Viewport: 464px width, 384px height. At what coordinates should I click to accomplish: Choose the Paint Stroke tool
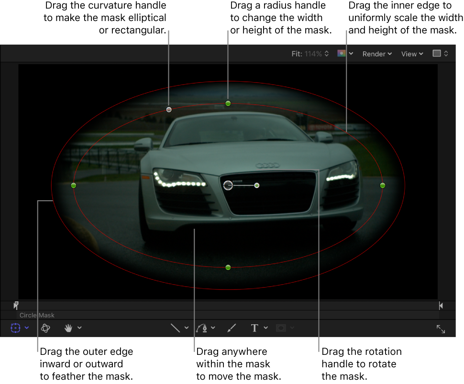pos(232,328)
